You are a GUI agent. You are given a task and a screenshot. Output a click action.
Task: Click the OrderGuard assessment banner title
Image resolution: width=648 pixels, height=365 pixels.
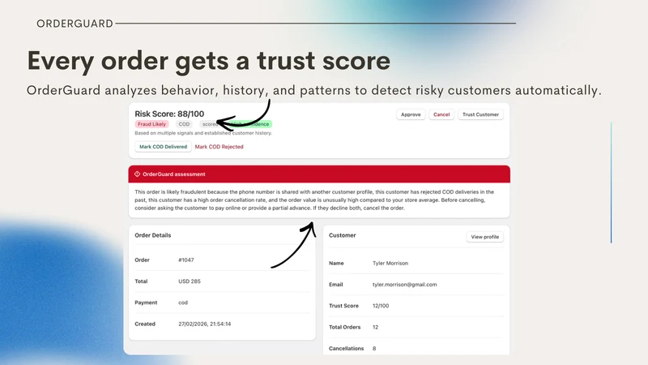coord(174,174)
